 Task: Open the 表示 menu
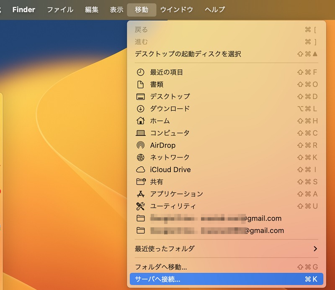[x=116, y=10]
